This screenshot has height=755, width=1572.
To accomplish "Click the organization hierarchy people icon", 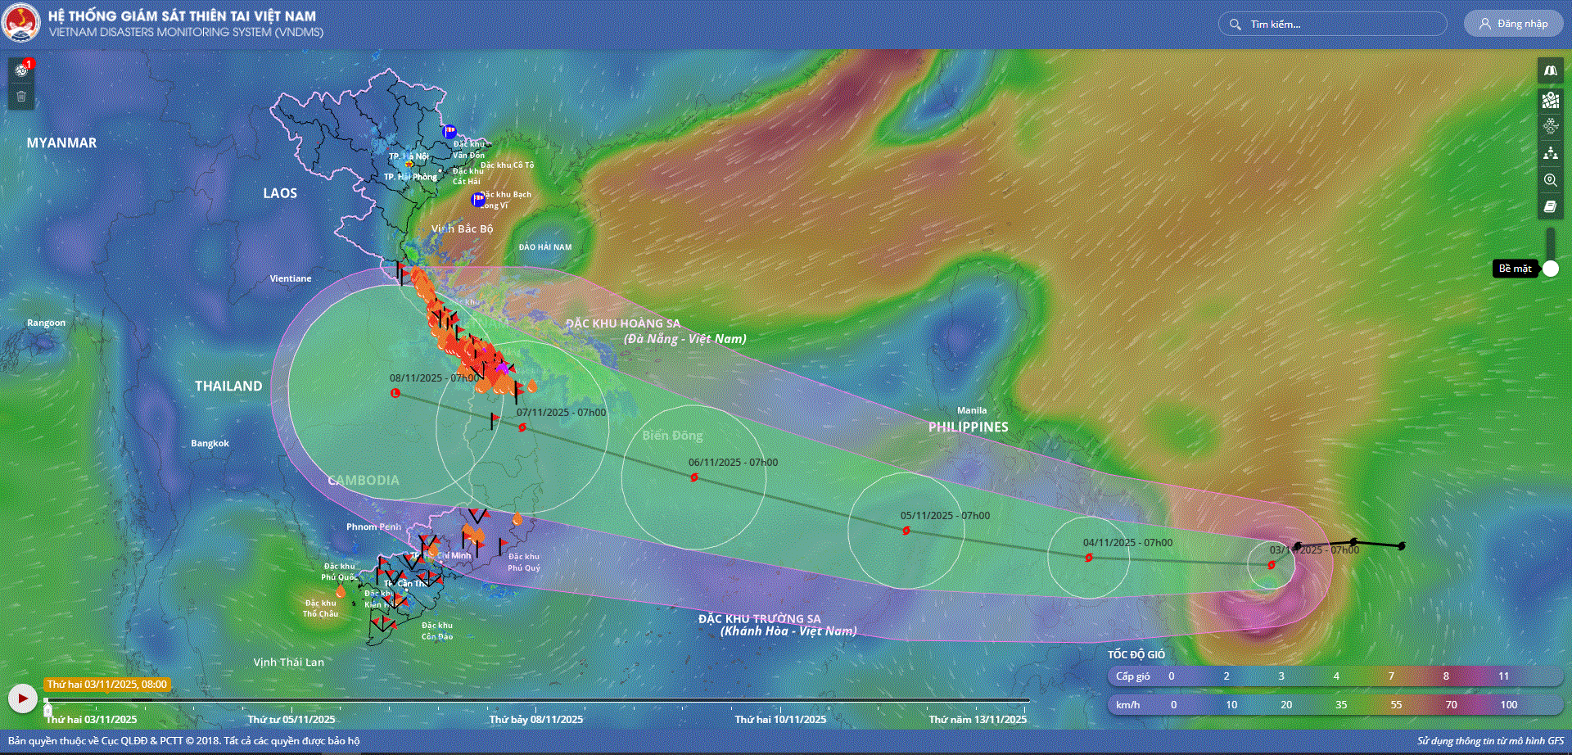I will coord(1550,153).
